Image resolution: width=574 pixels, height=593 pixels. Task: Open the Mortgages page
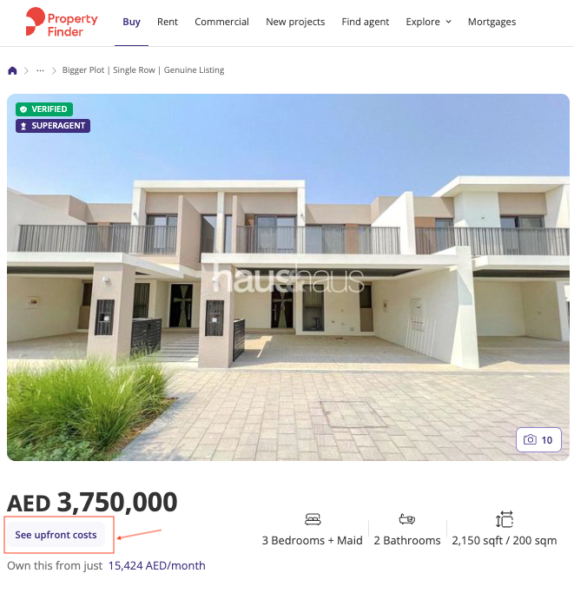pos(492,22)
